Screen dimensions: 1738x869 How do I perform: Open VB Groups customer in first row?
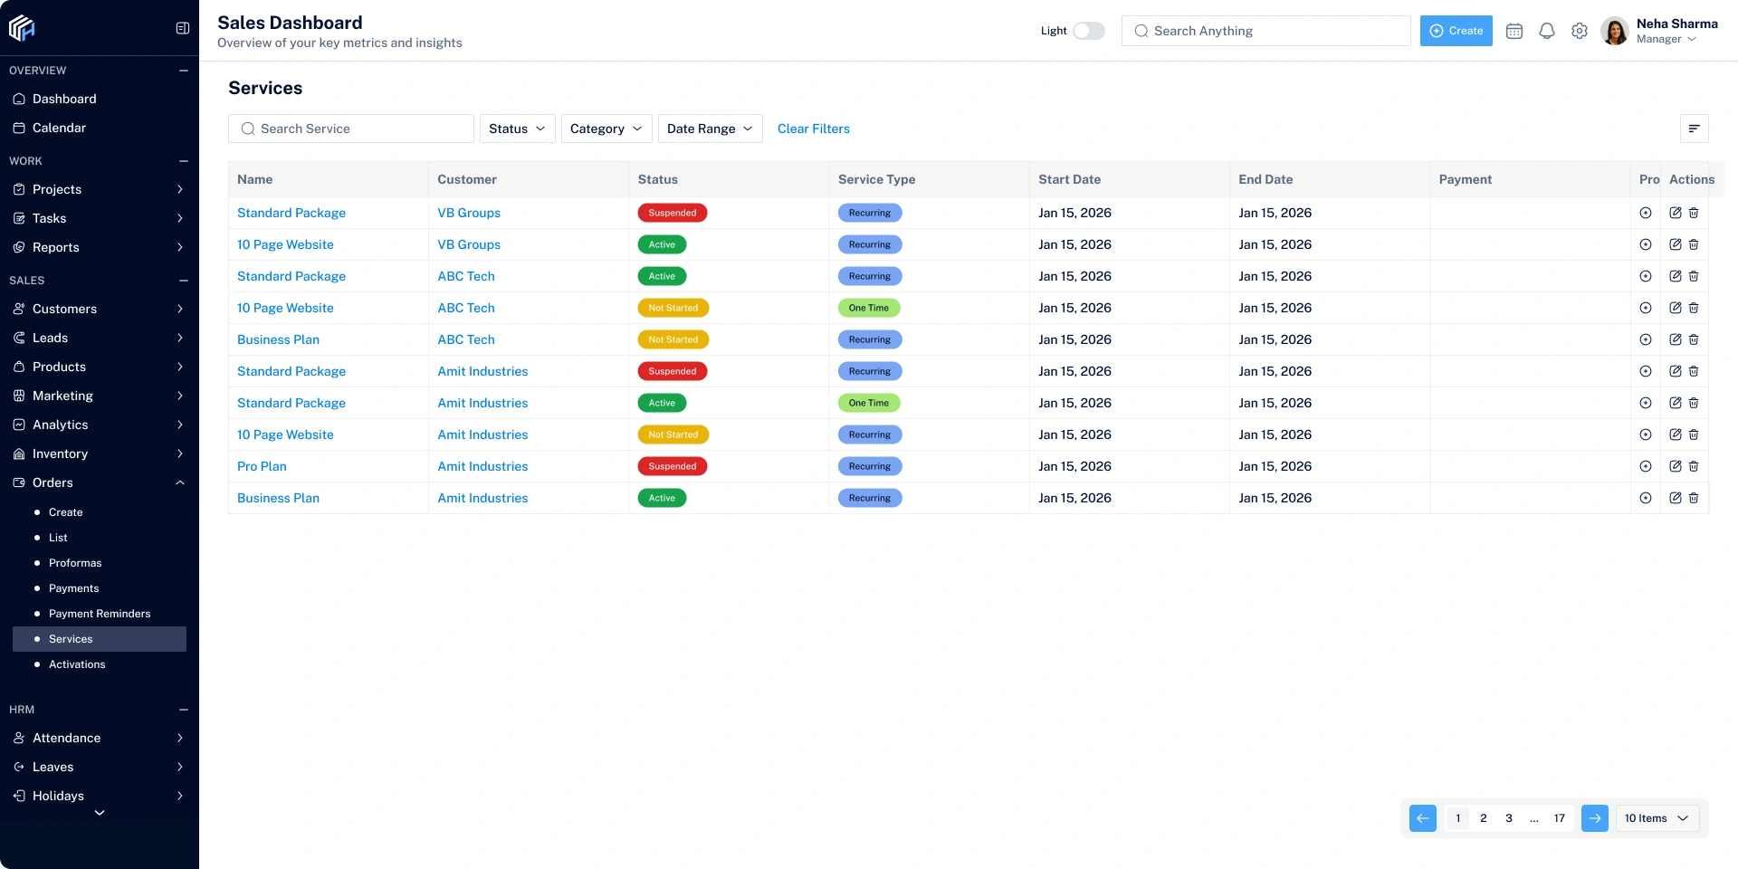tap(469, 213)
